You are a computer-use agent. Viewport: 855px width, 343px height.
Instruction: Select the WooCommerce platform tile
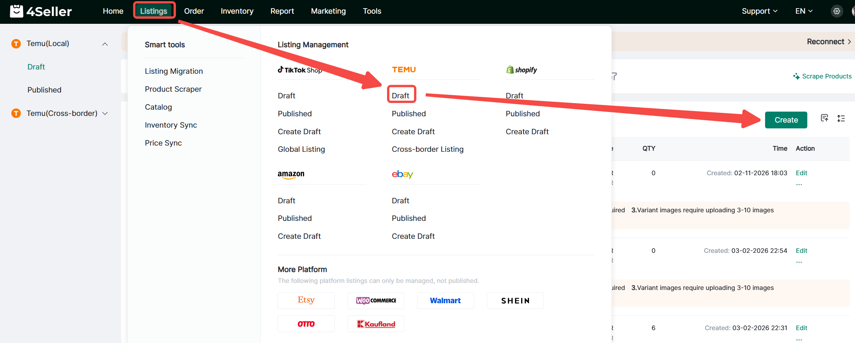click(376, 300)
